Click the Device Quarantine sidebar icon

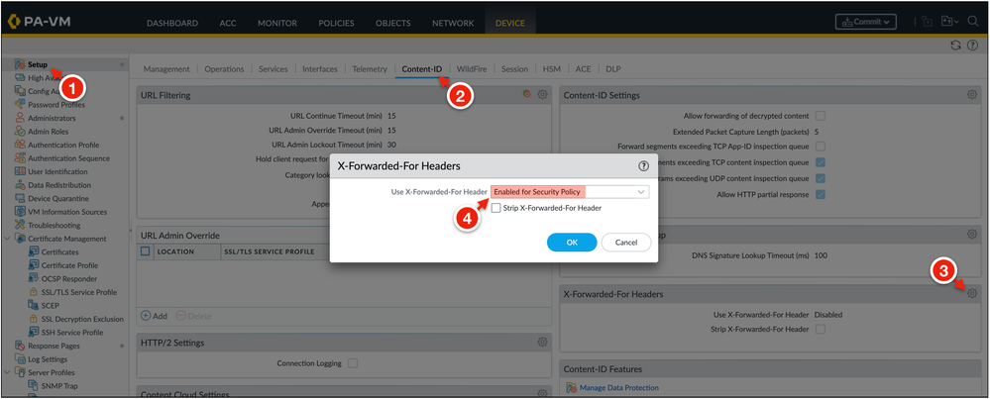coord(20,199)
